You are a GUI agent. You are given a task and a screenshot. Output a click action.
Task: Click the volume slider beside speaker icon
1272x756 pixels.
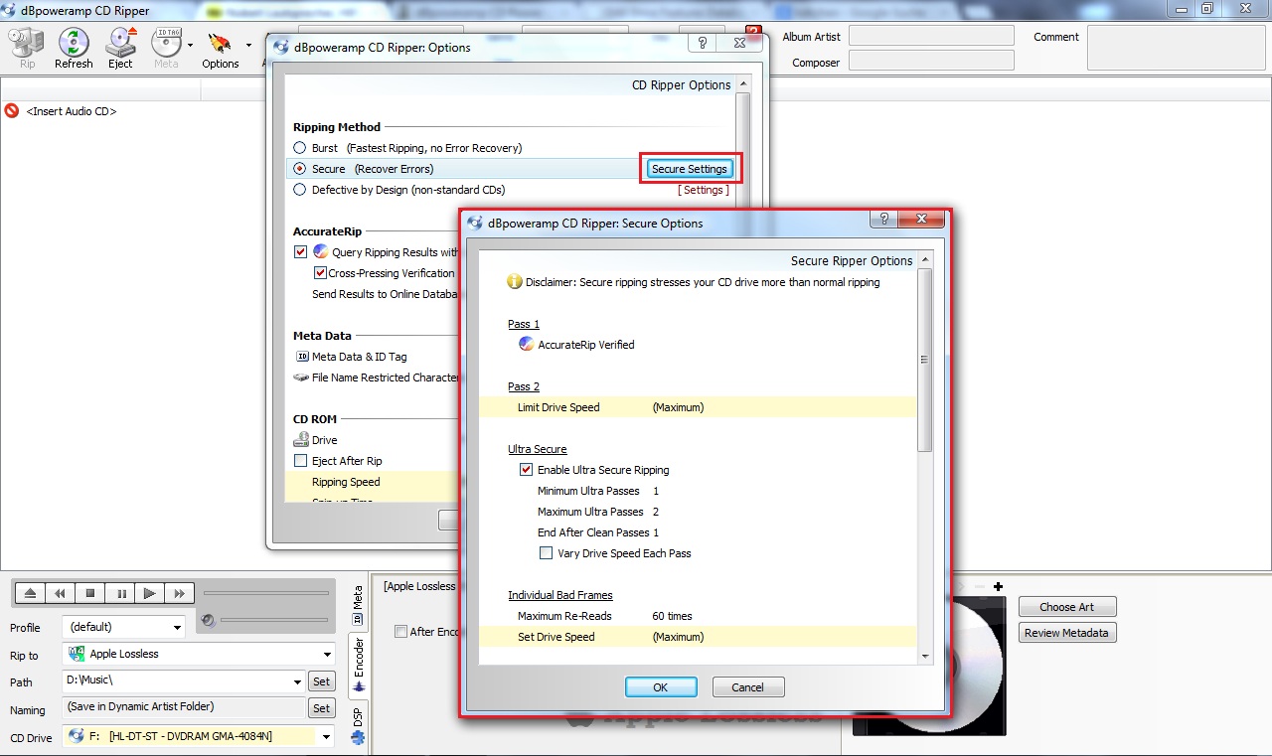coord(274,620)
